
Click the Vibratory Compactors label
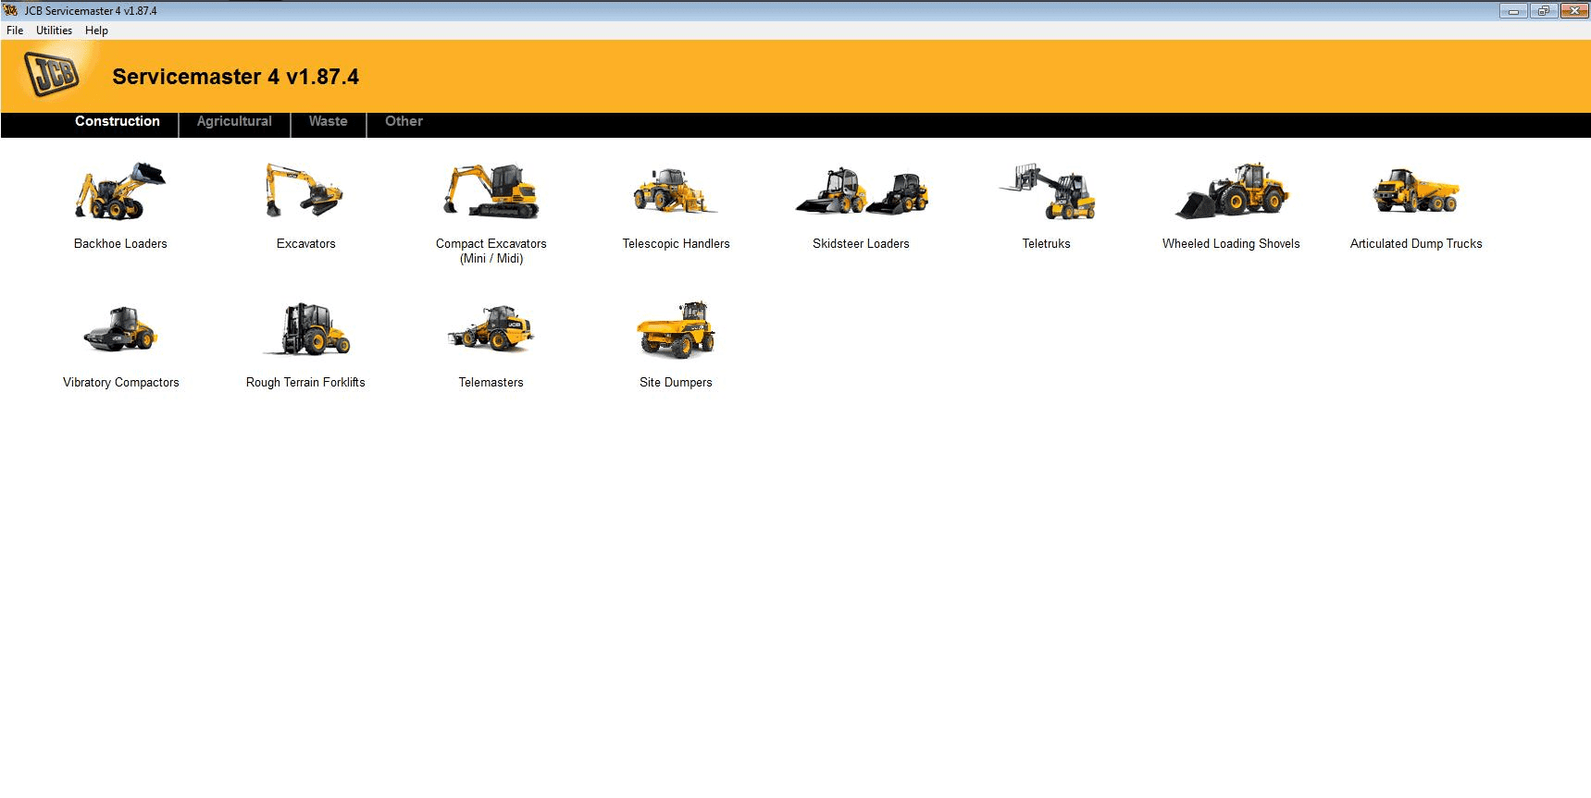[x=121, y=383]
